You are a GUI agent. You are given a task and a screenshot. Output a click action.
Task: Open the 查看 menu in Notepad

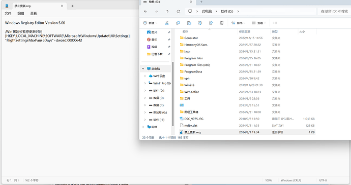(x=34, y=13)
